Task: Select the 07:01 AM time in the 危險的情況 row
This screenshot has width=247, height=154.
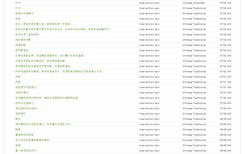Action: pos(225,93)
